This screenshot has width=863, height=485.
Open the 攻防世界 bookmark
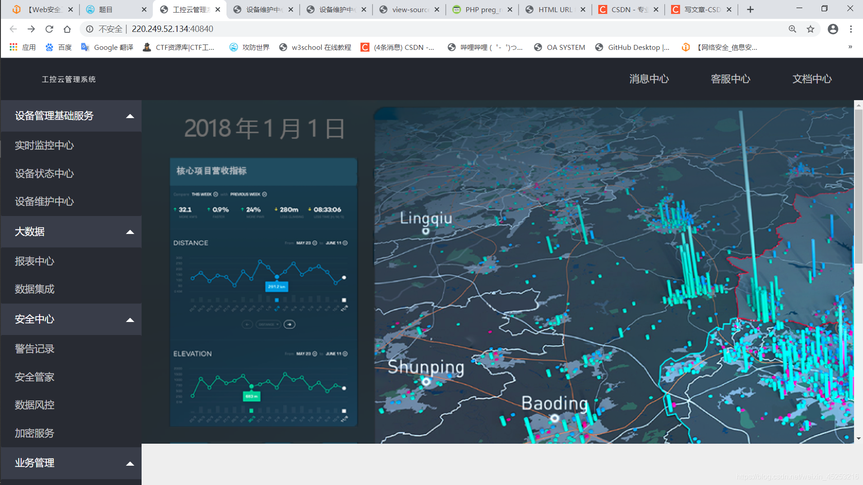point(249,47)
